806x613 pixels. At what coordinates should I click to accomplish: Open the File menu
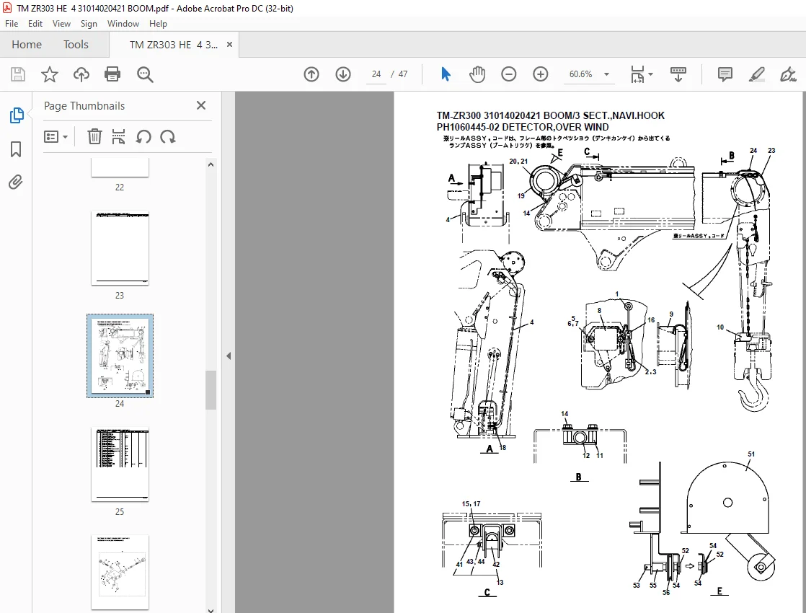coord(12,24)
